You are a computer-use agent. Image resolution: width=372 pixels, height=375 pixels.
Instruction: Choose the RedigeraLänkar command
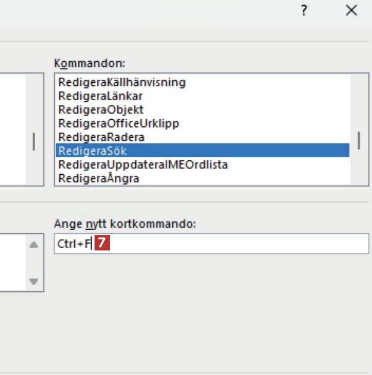101,96
